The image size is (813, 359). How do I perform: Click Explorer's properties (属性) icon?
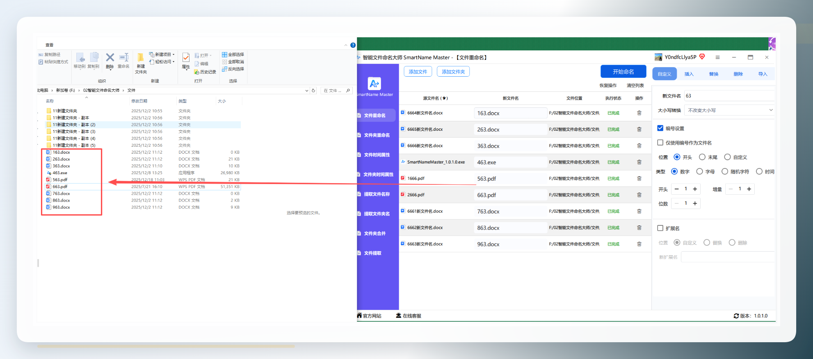click(x=186, y=57)
